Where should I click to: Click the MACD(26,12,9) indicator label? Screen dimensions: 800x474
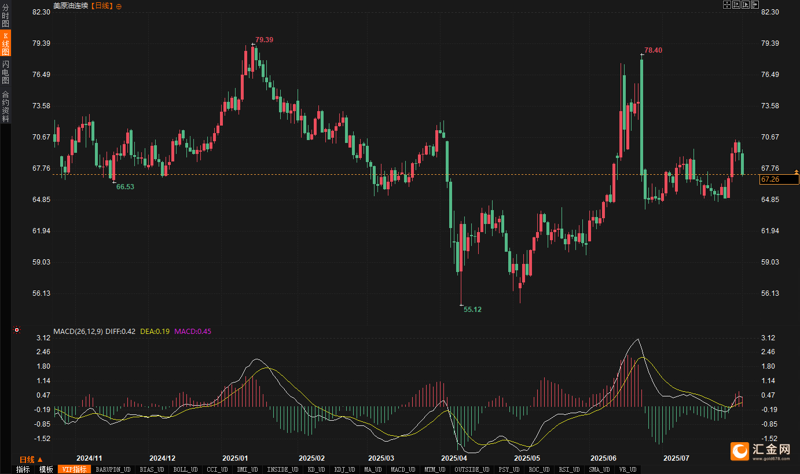coord(78,332)
